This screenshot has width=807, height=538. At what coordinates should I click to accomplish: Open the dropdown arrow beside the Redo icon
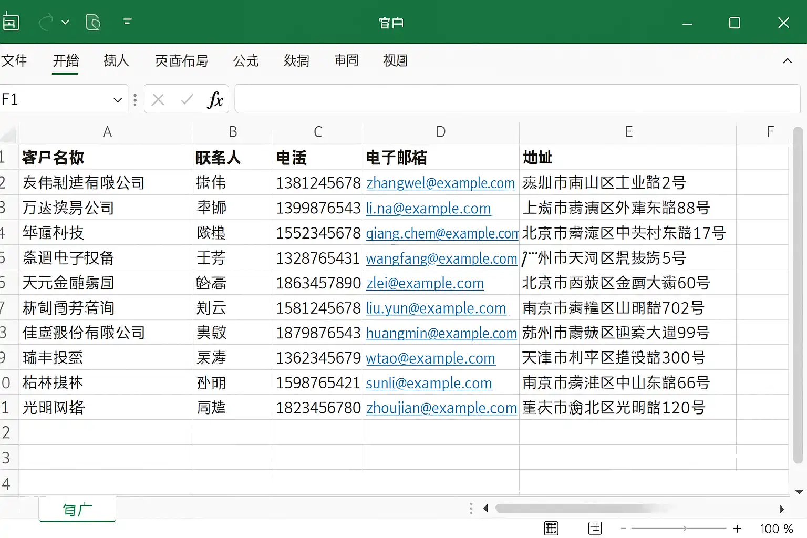[66, 22]
